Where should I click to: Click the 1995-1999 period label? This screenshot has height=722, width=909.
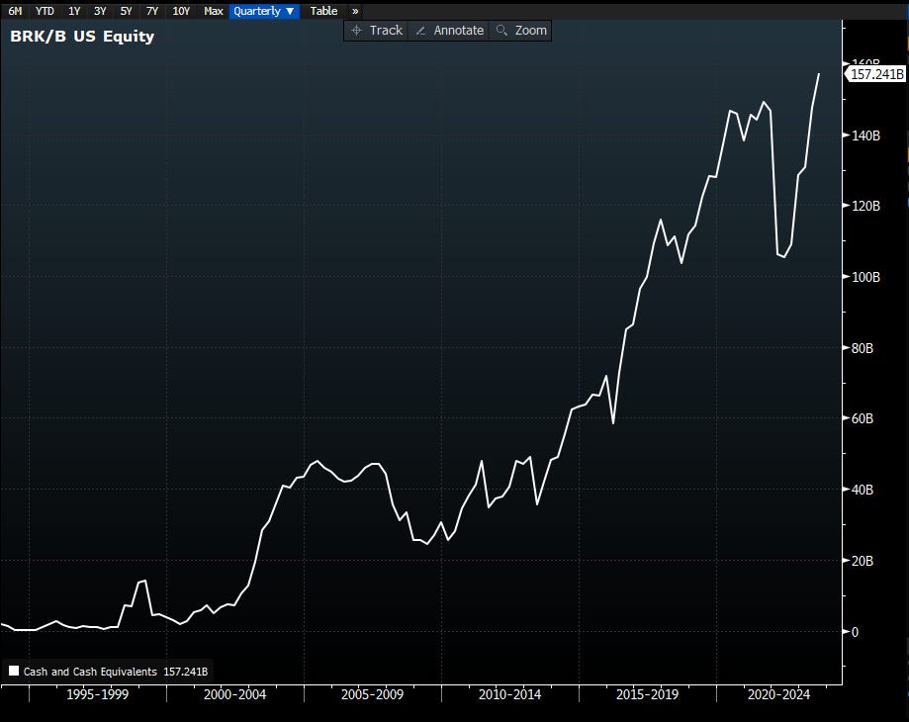coord(97,694)
